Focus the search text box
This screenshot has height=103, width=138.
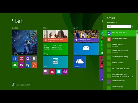click(119, 26)
